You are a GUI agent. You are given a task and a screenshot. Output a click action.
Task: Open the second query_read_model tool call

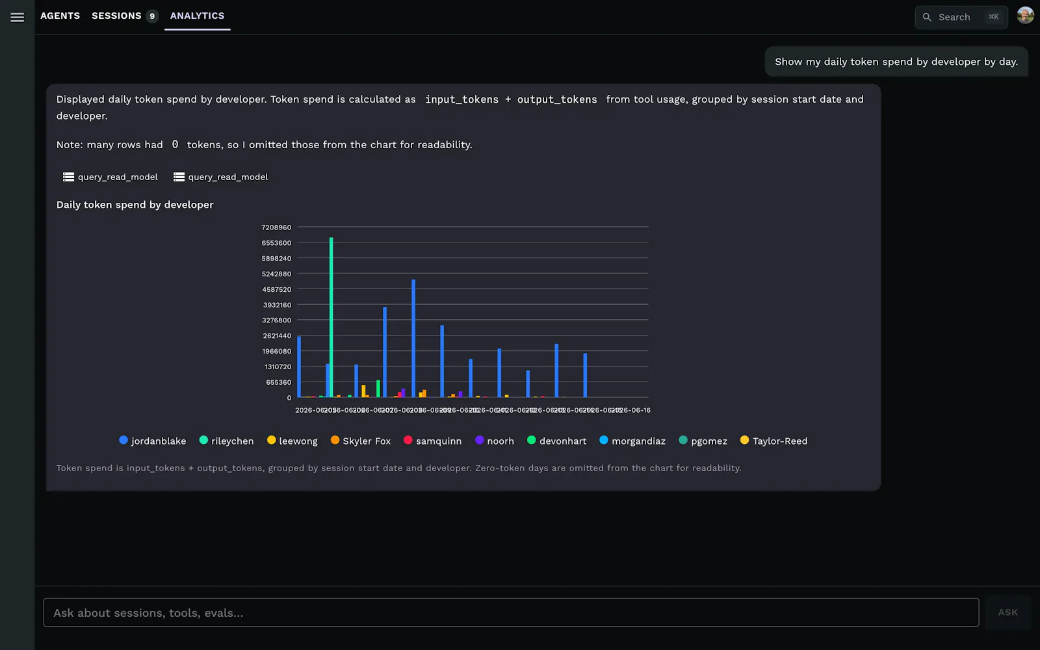click(221, 177)
